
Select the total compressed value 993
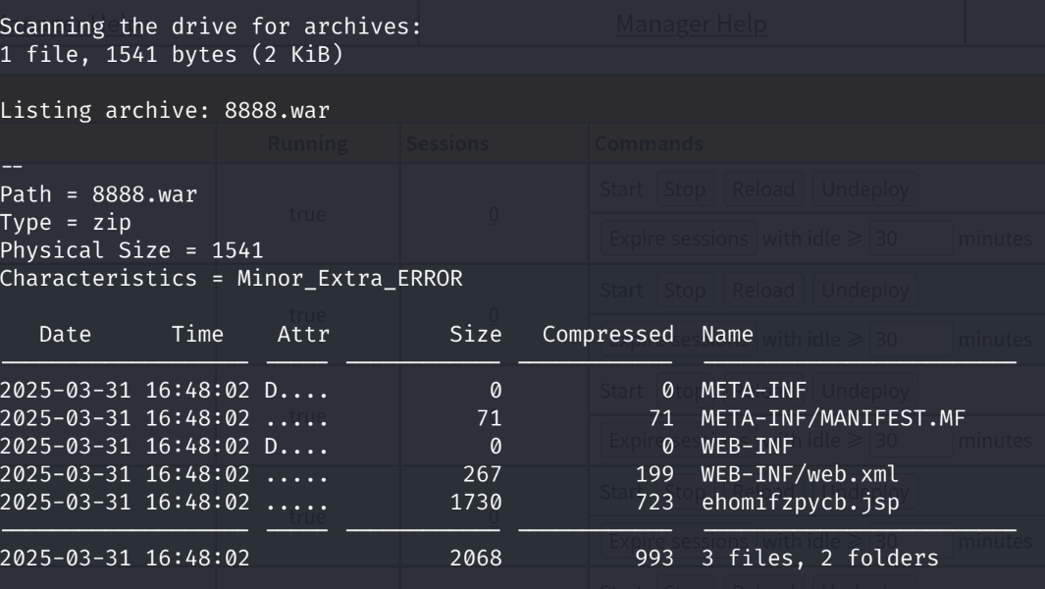point(654,559)
